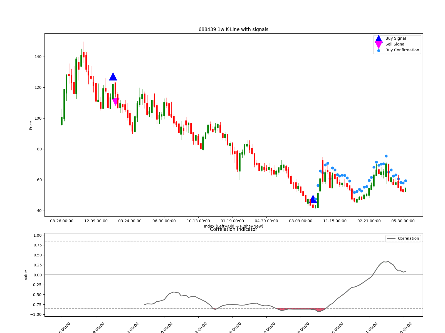Click price axis tick '60'
This screenshot has width=445, height=333.
(x=39, y=180)
